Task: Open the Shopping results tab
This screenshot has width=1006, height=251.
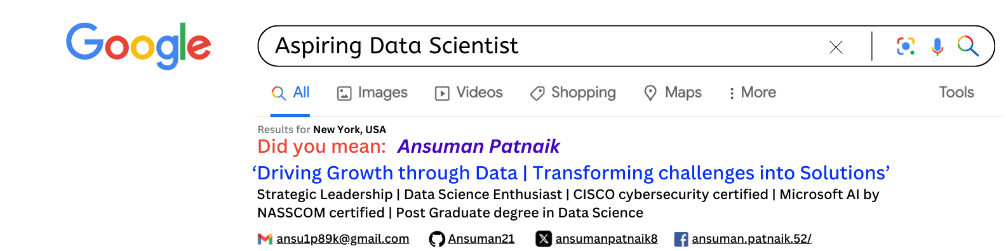Action: click(x=573, y=93)
